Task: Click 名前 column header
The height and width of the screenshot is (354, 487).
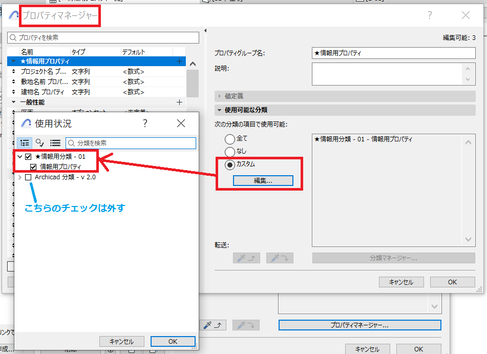Action: pos(45,52)
